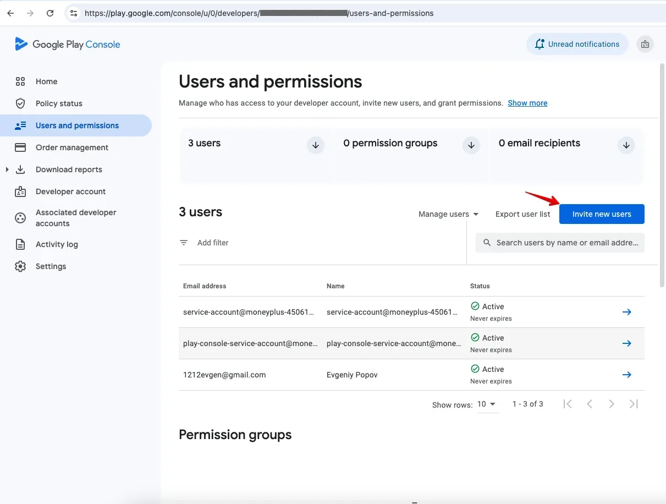Click the browser back arrow
Image resolution: width=666 pixels, height=504 pixels.
pos(10,13)
